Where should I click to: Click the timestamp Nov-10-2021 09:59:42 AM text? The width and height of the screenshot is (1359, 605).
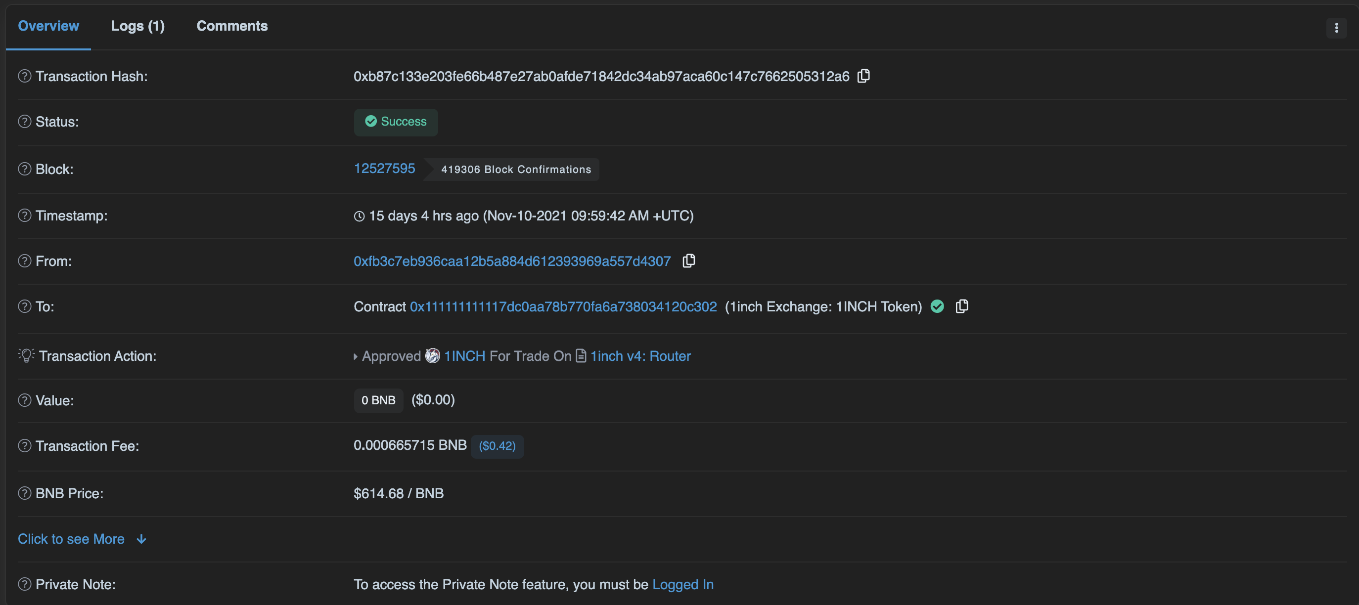pos(588,216)
